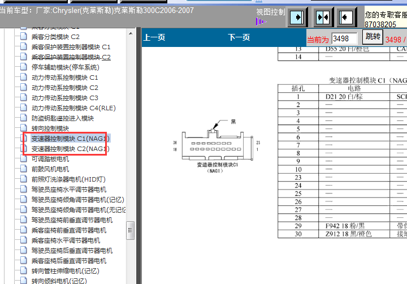
Task: Go to previous page 上一页
Action: coord(154,37)
